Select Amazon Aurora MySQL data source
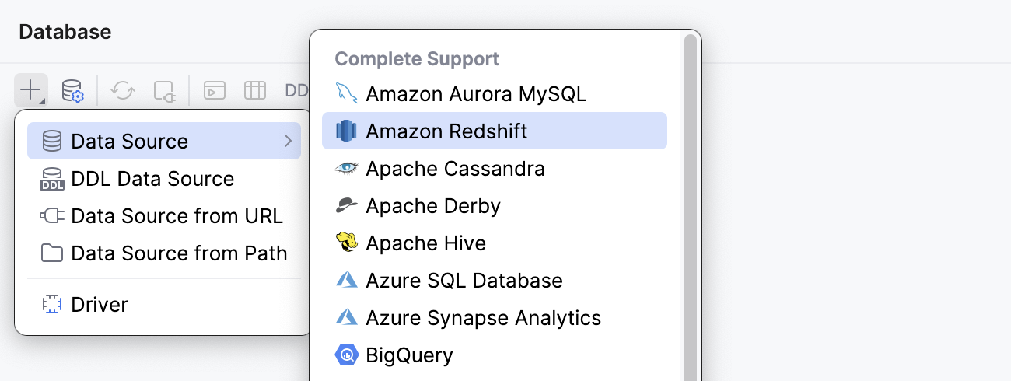 click(476, 94)
